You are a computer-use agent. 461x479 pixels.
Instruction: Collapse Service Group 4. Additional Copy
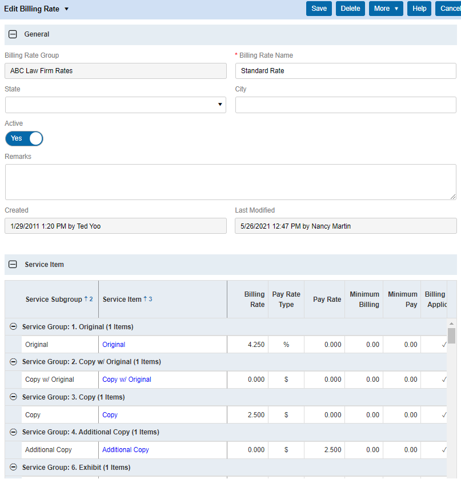click(x=13, y=432)
